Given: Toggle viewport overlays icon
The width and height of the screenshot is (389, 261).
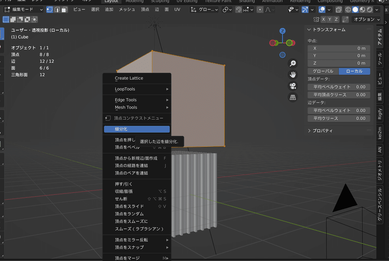Looking at the screenshot, I should (322, 10).
